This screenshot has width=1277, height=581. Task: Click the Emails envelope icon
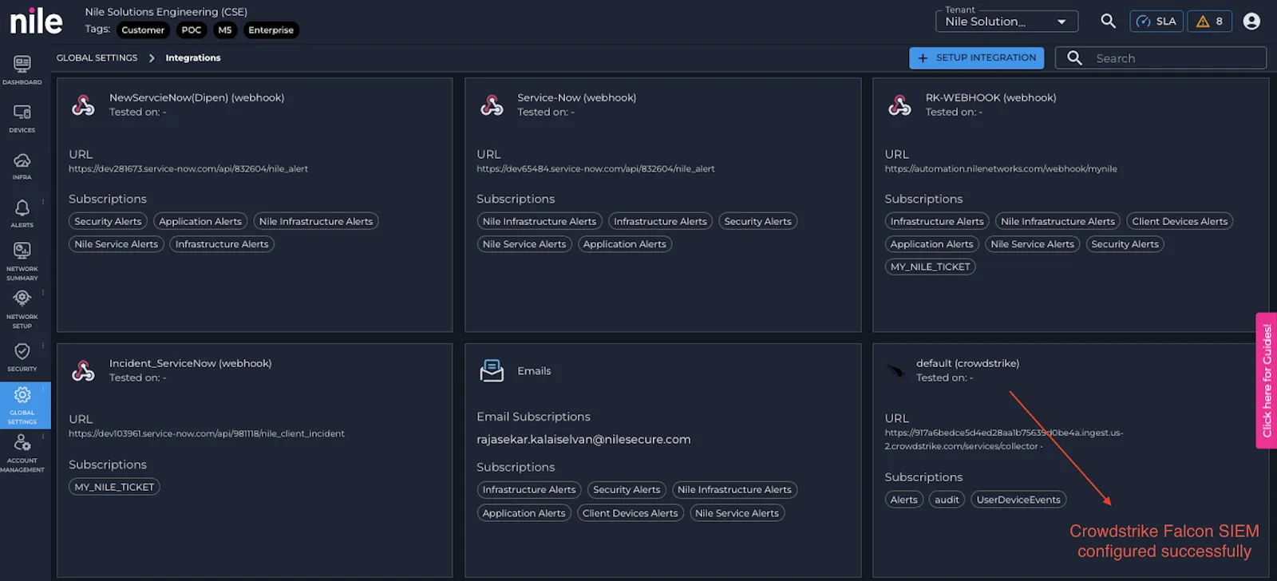click(492, 370)
